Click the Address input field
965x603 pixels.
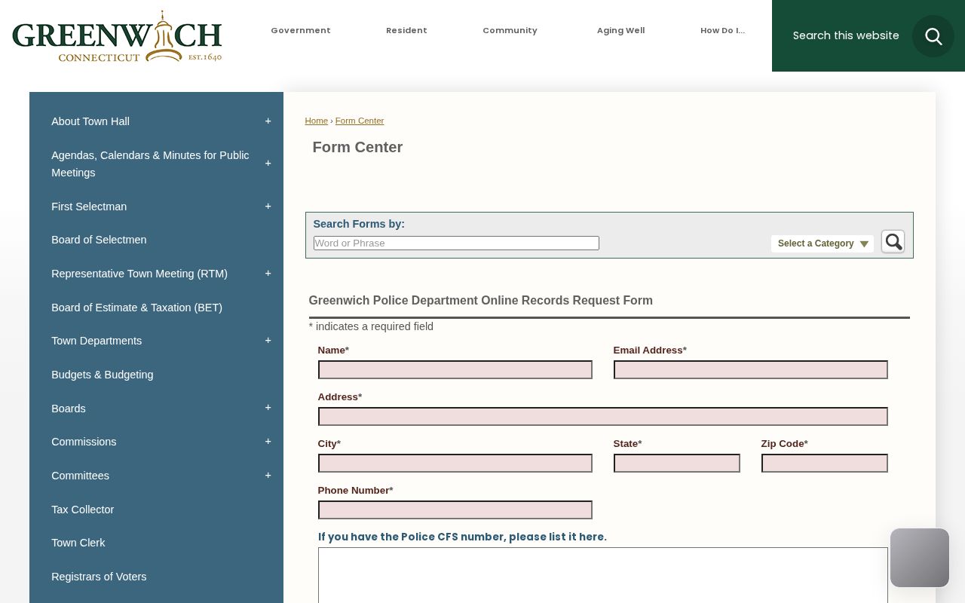602,416
